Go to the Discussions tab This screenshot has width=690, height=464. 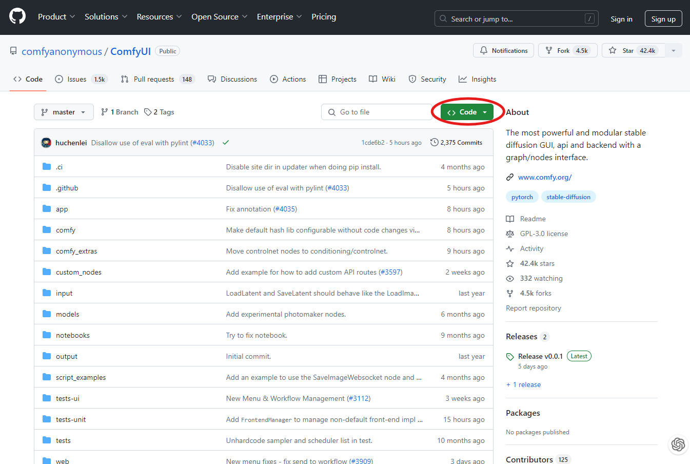click(x=232, y=79)
